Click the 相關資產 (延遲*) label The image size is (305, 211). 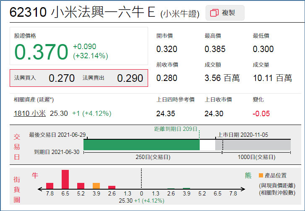[34, 100]
